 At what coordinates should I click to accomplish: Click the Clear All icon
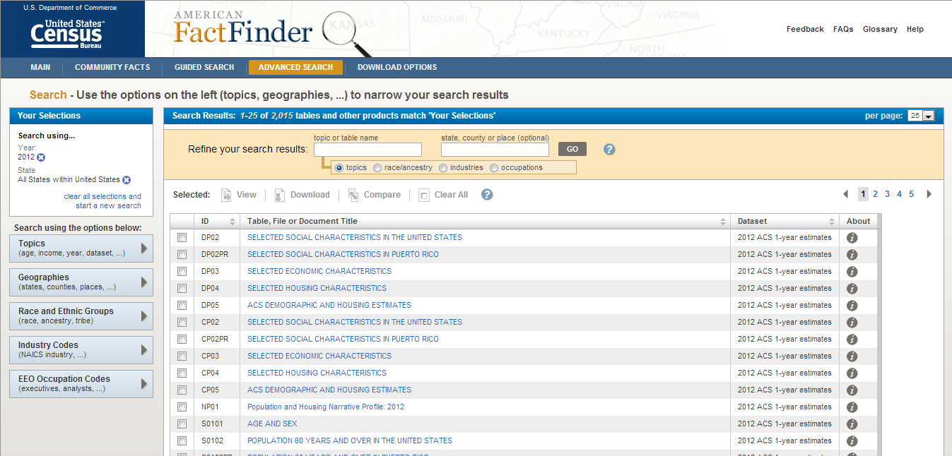click(424, 195)
